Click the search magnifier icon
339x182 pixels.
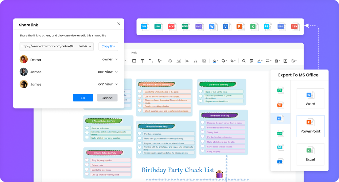[x=244, y=61]
